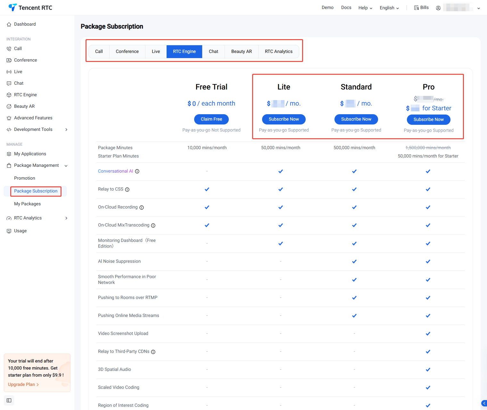Open the Bills page icon
Image resolution: width=487 pixels, height=410 pixels.
[x=417, y=8]
